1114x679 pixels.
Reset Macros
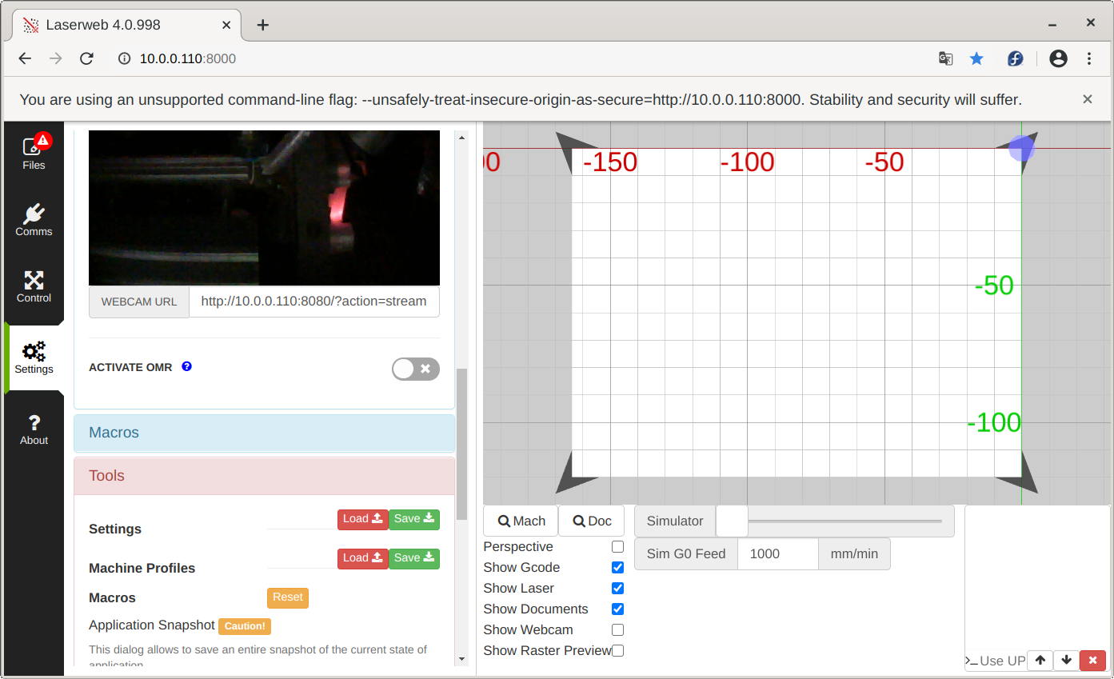coord(288,597)
